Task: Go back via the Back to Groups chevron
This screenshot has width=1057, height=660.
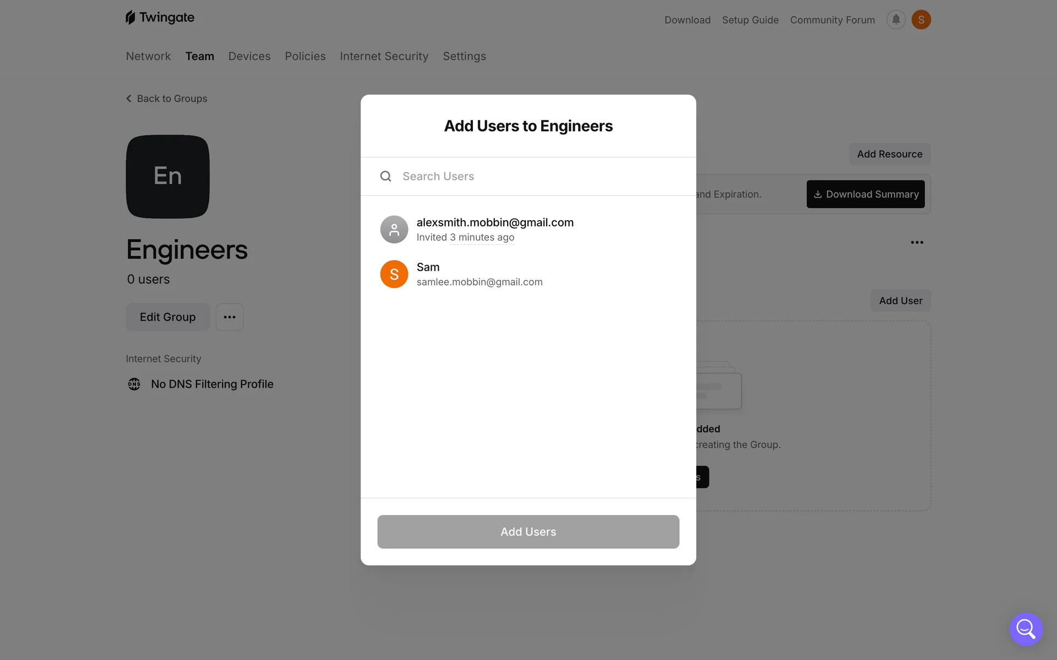Action: [129, 98]
